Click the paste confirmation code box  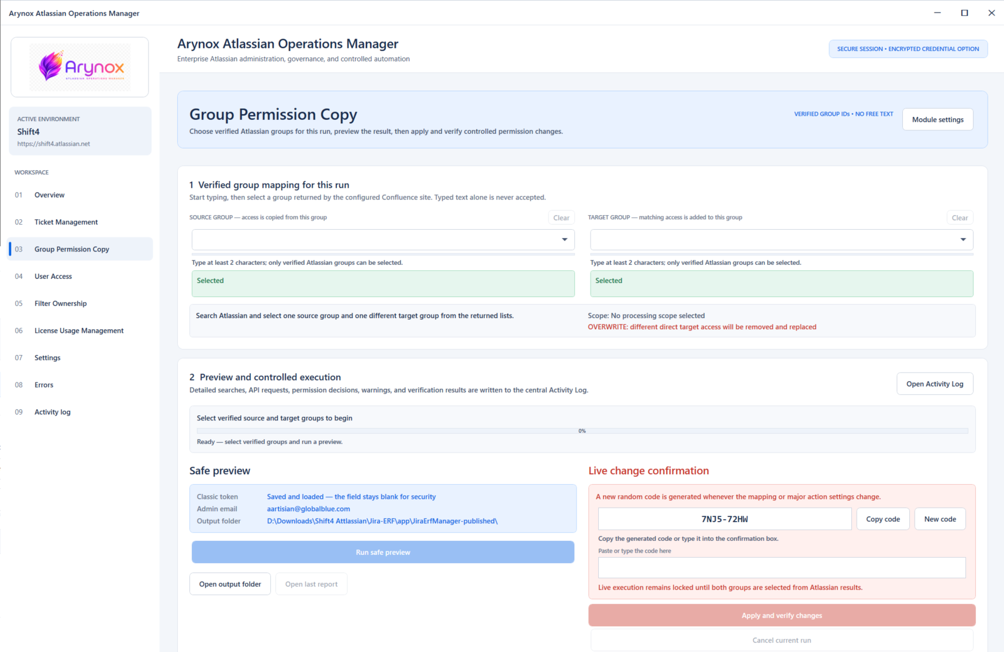tap(782, 568)
